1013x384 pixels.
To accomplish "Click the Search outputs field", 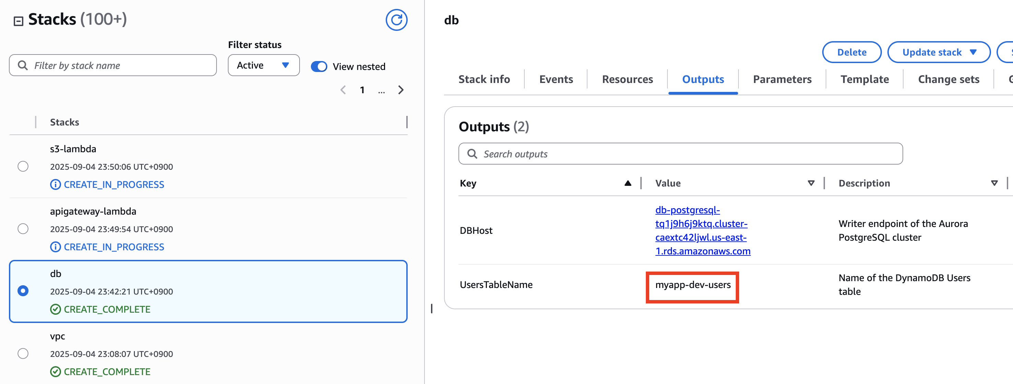I will coord(680,154).
